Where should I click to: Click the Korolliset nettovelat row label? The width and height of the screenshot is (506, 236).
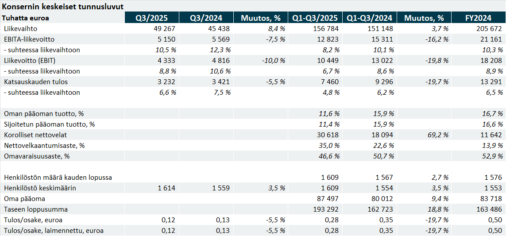coord(35,135)
